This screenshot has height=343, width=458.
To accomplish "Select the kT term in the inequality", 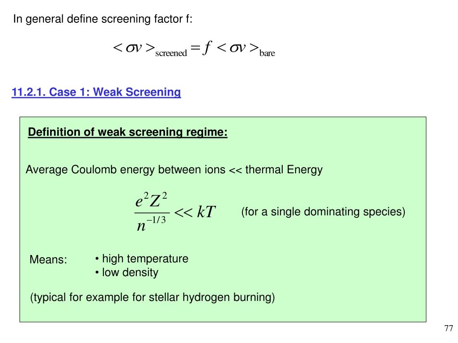I will click(x=206, y=212).
